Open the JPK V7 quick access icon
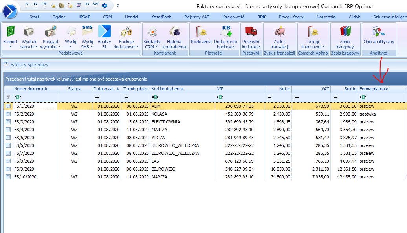Screen dimensions: 407x233 click(x=79, y=5)
